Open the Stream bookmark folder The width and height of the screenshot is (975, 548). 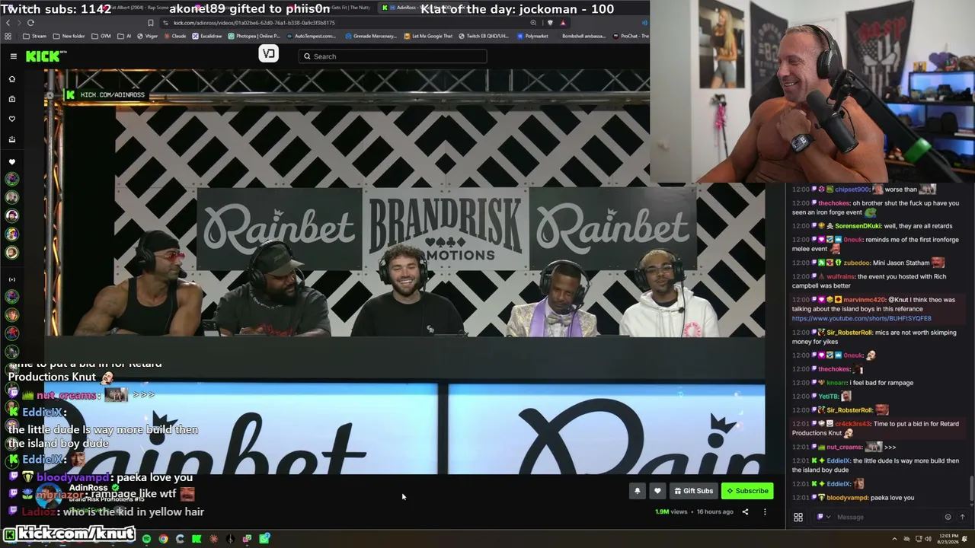coord(34,36)
